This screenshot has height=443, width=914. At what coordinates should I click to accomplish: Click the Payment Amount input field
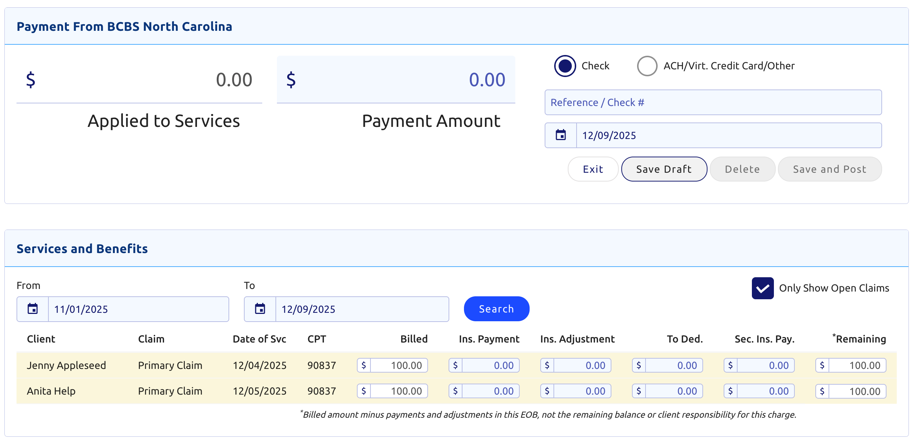pos(396,80)
